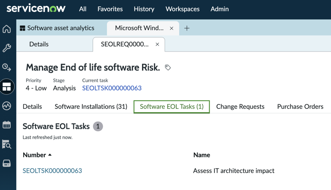Close the Microsoft Wind... tab
Viewport: 331px width, 190px height.
[x=172, y=28]
